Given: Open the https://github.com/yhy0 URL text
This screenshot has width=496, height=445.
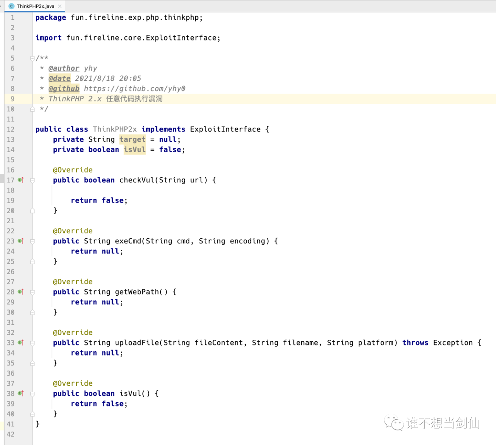Looking at the screenshot, I should click(x=135, y=89).
